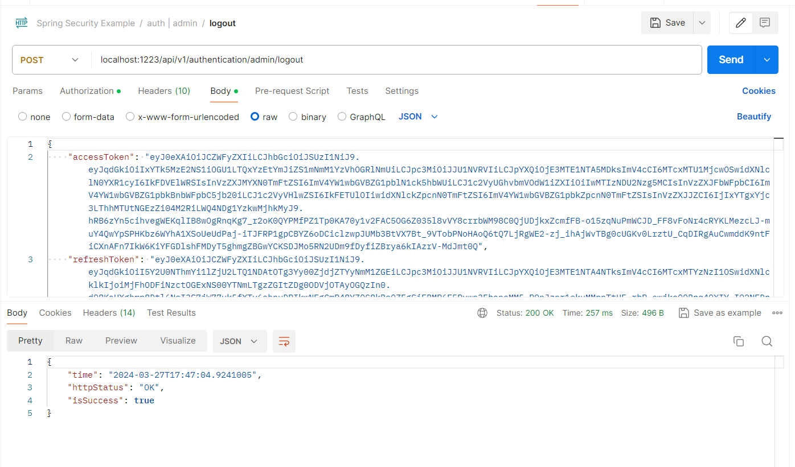This screenshot has width=795, height=467.
Task: Click the logout request name
Action: pyautogui.click(x=223, y=23)
